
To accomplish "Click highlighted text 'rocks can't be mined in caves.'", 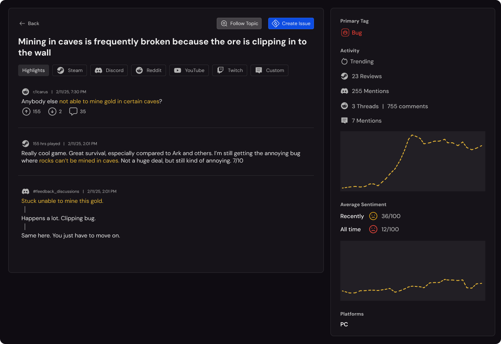I will [79, 160].
